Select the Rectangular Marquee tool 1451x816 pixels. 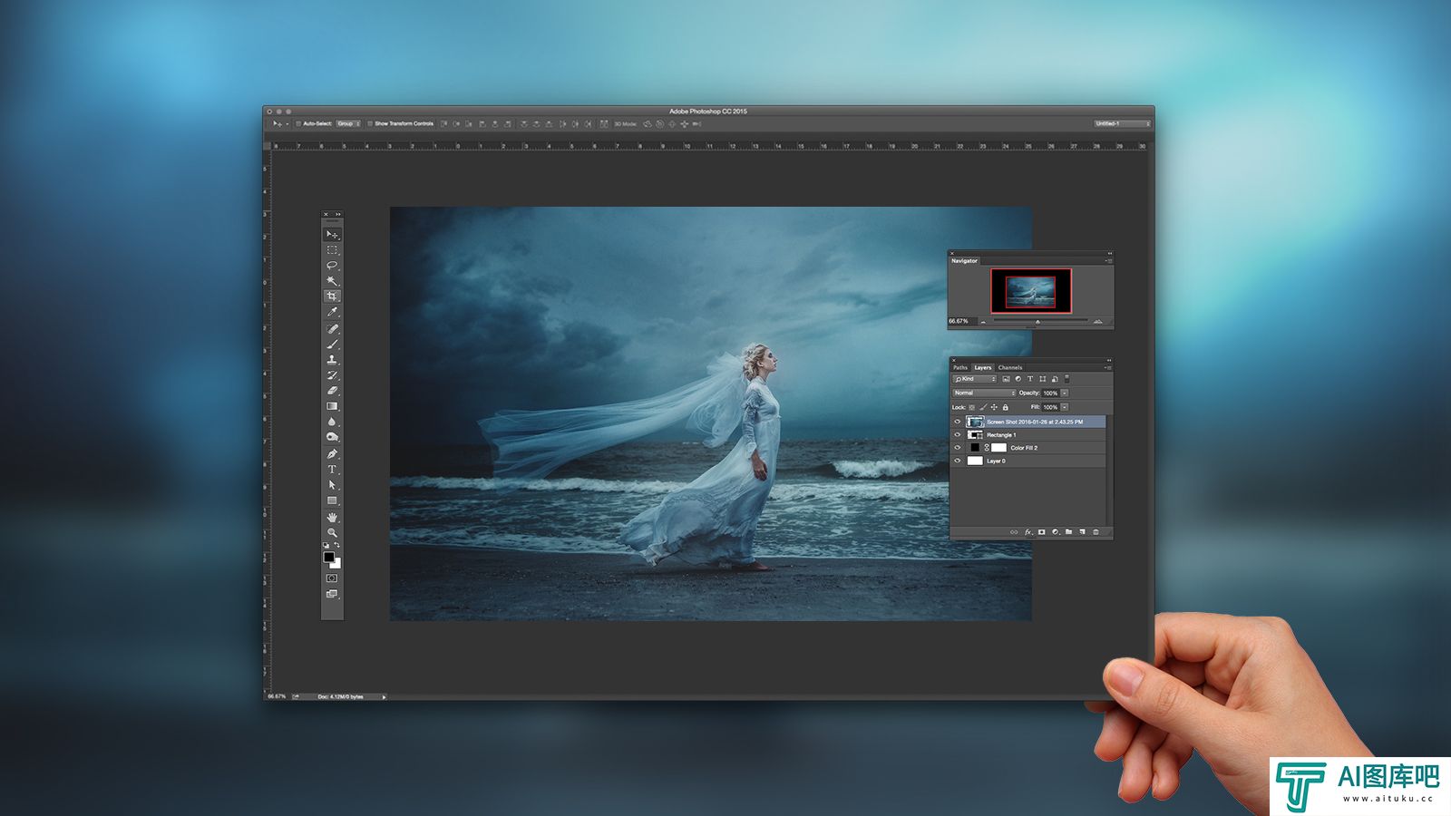pyautogui.click(x=332, y=249)
